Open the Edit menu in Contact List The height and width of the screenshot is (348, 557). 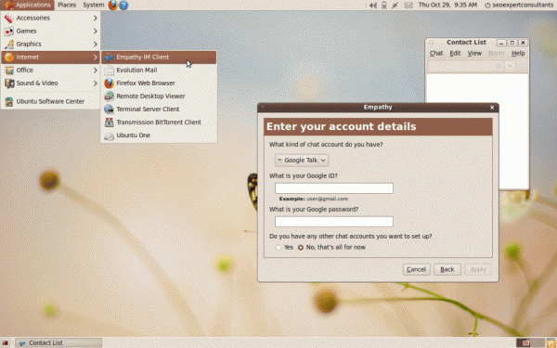point(455,53)
